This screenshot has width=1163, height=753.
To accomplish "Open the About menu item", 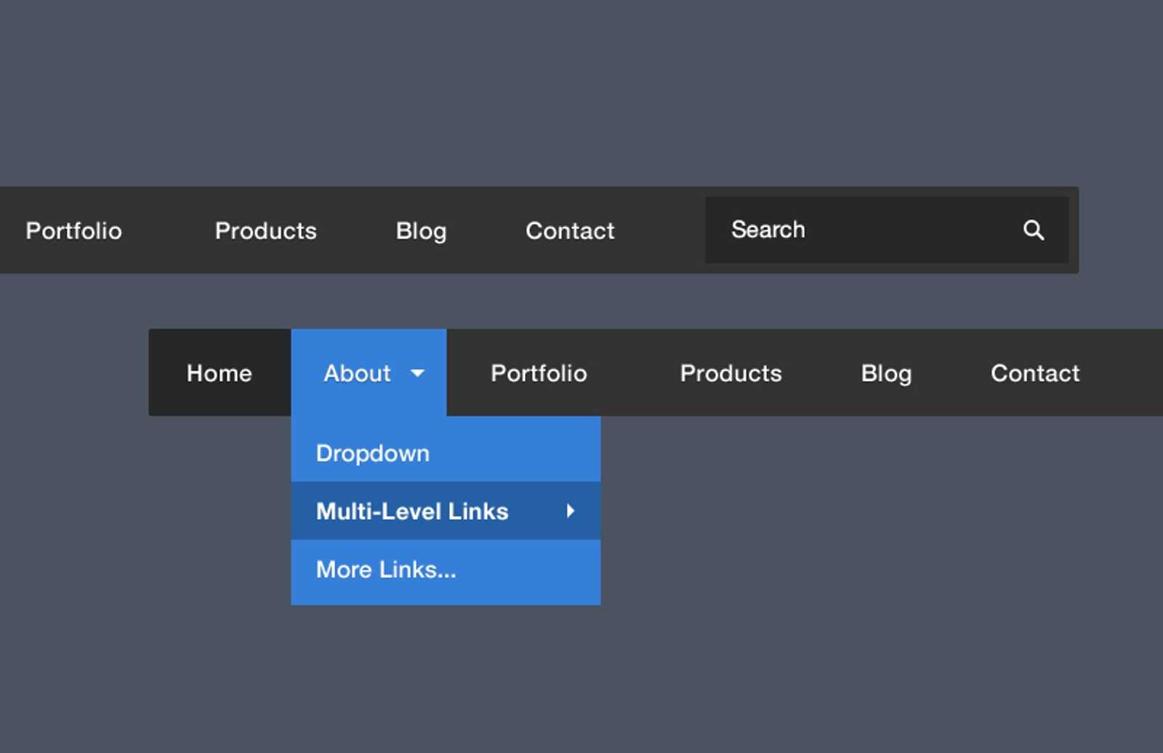I will tap(358, 374).
